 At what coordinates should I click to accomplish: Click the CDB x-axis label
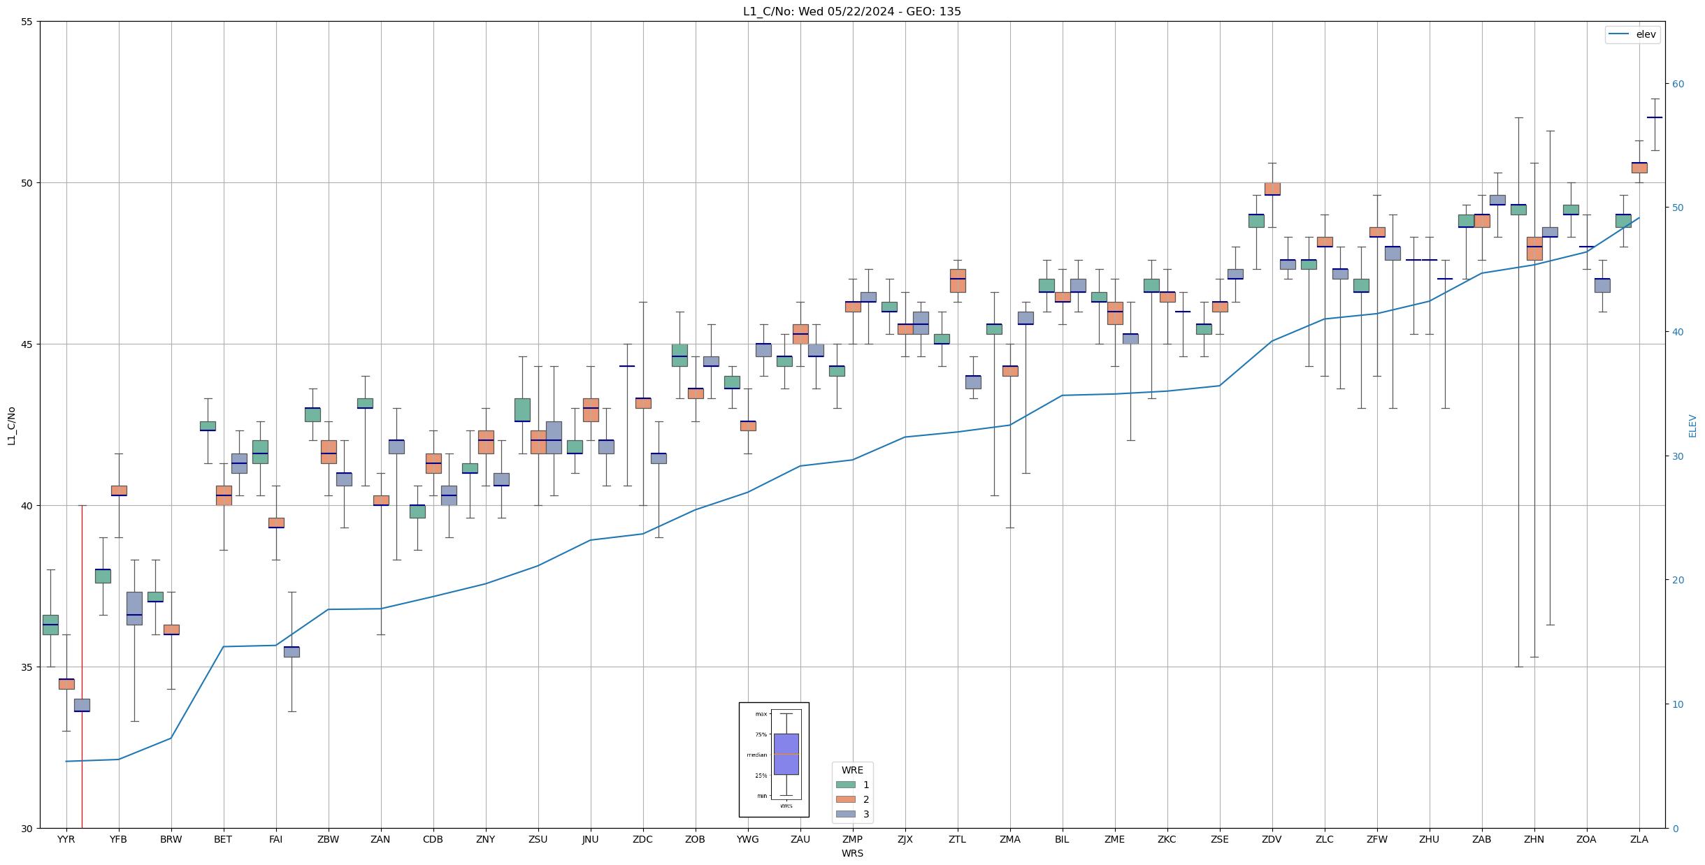433,839
